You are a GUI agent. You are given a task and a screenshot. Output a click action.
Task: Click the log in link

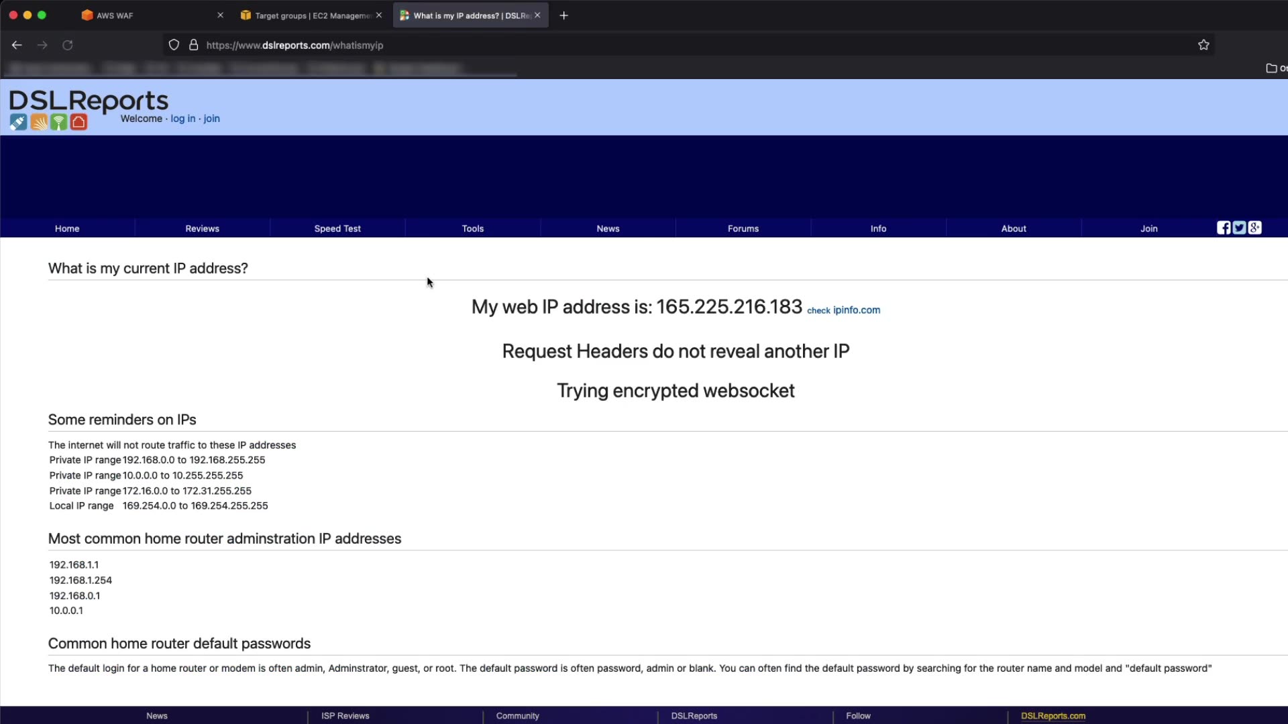tap(182, 119)
